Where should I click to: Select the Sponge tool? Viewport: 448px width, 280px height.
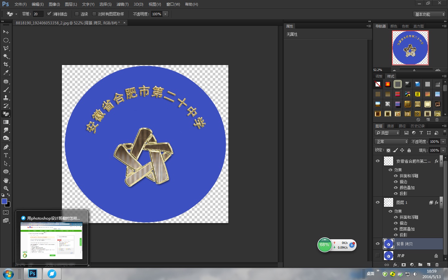(6, 138)
